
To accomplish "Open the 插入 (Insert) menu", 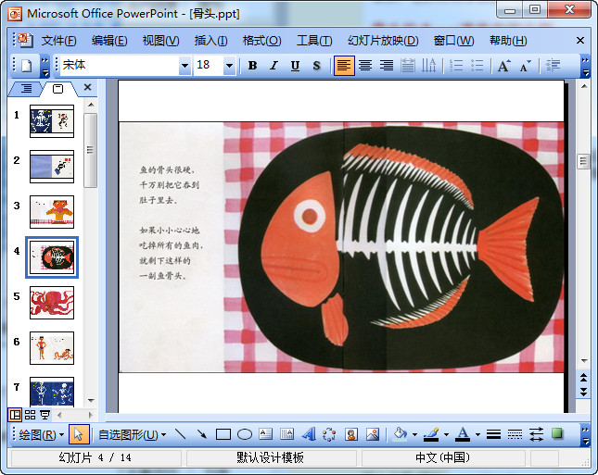I will click(210, 41).
